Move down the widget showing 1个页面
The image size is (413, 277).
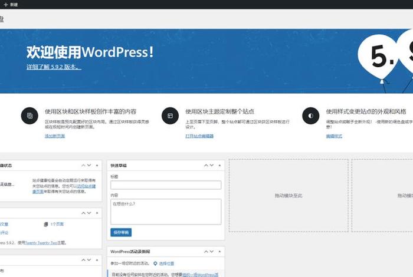89,213
